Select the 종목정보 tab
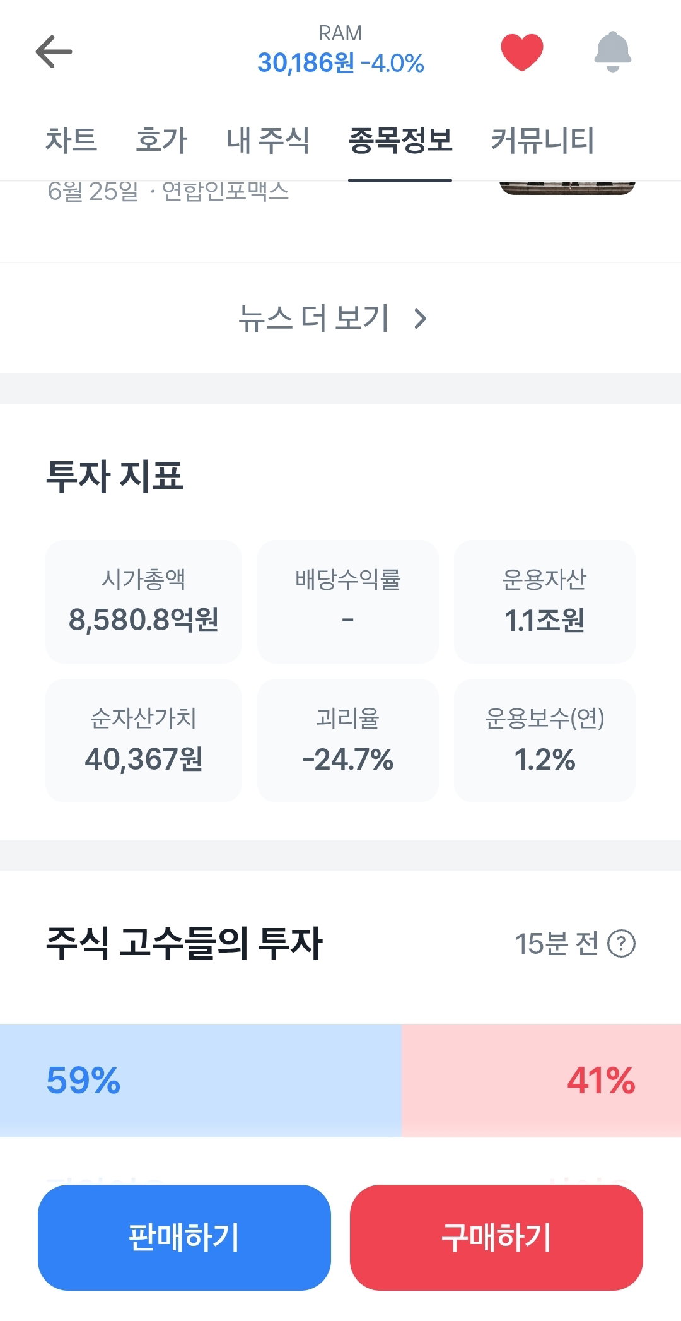Screen dimensions: 681x1321 (x=400, y=140)
